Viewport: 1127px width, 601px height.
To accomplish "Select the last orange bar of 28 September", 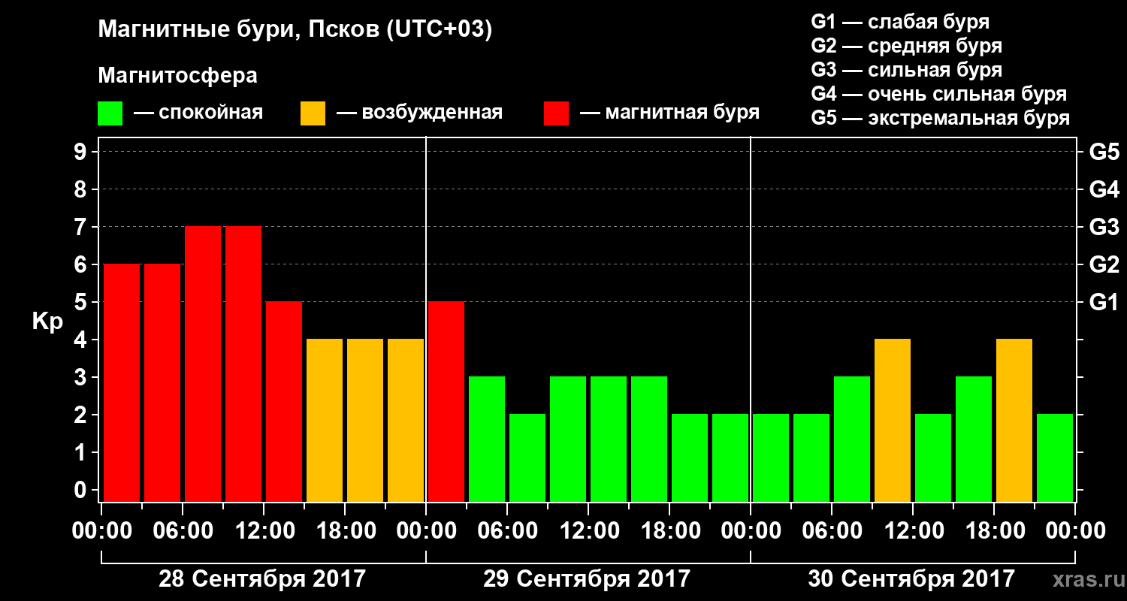I will (406, 421).
